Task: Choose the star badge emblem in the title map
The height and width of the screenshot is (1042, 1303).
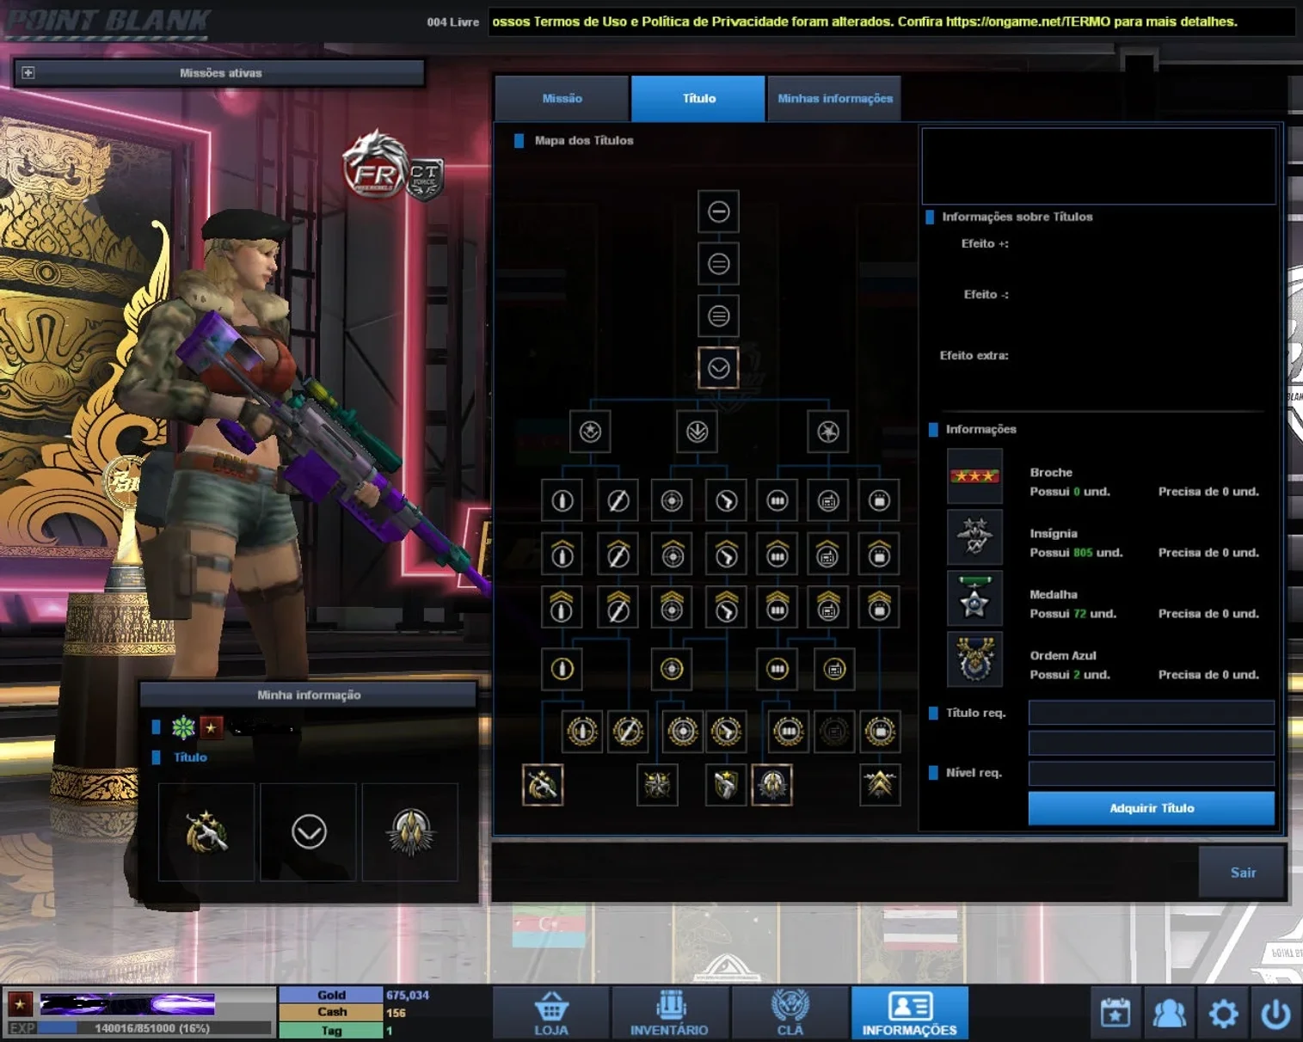Action: tap(657, 785)
